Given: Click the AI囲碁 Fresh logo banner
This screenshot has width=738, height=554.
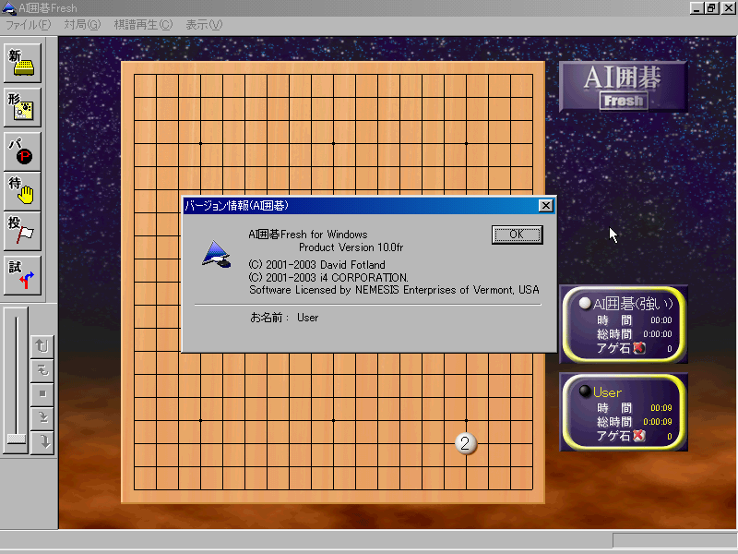Looking at the screenshot, I should [x=623, y=87].
